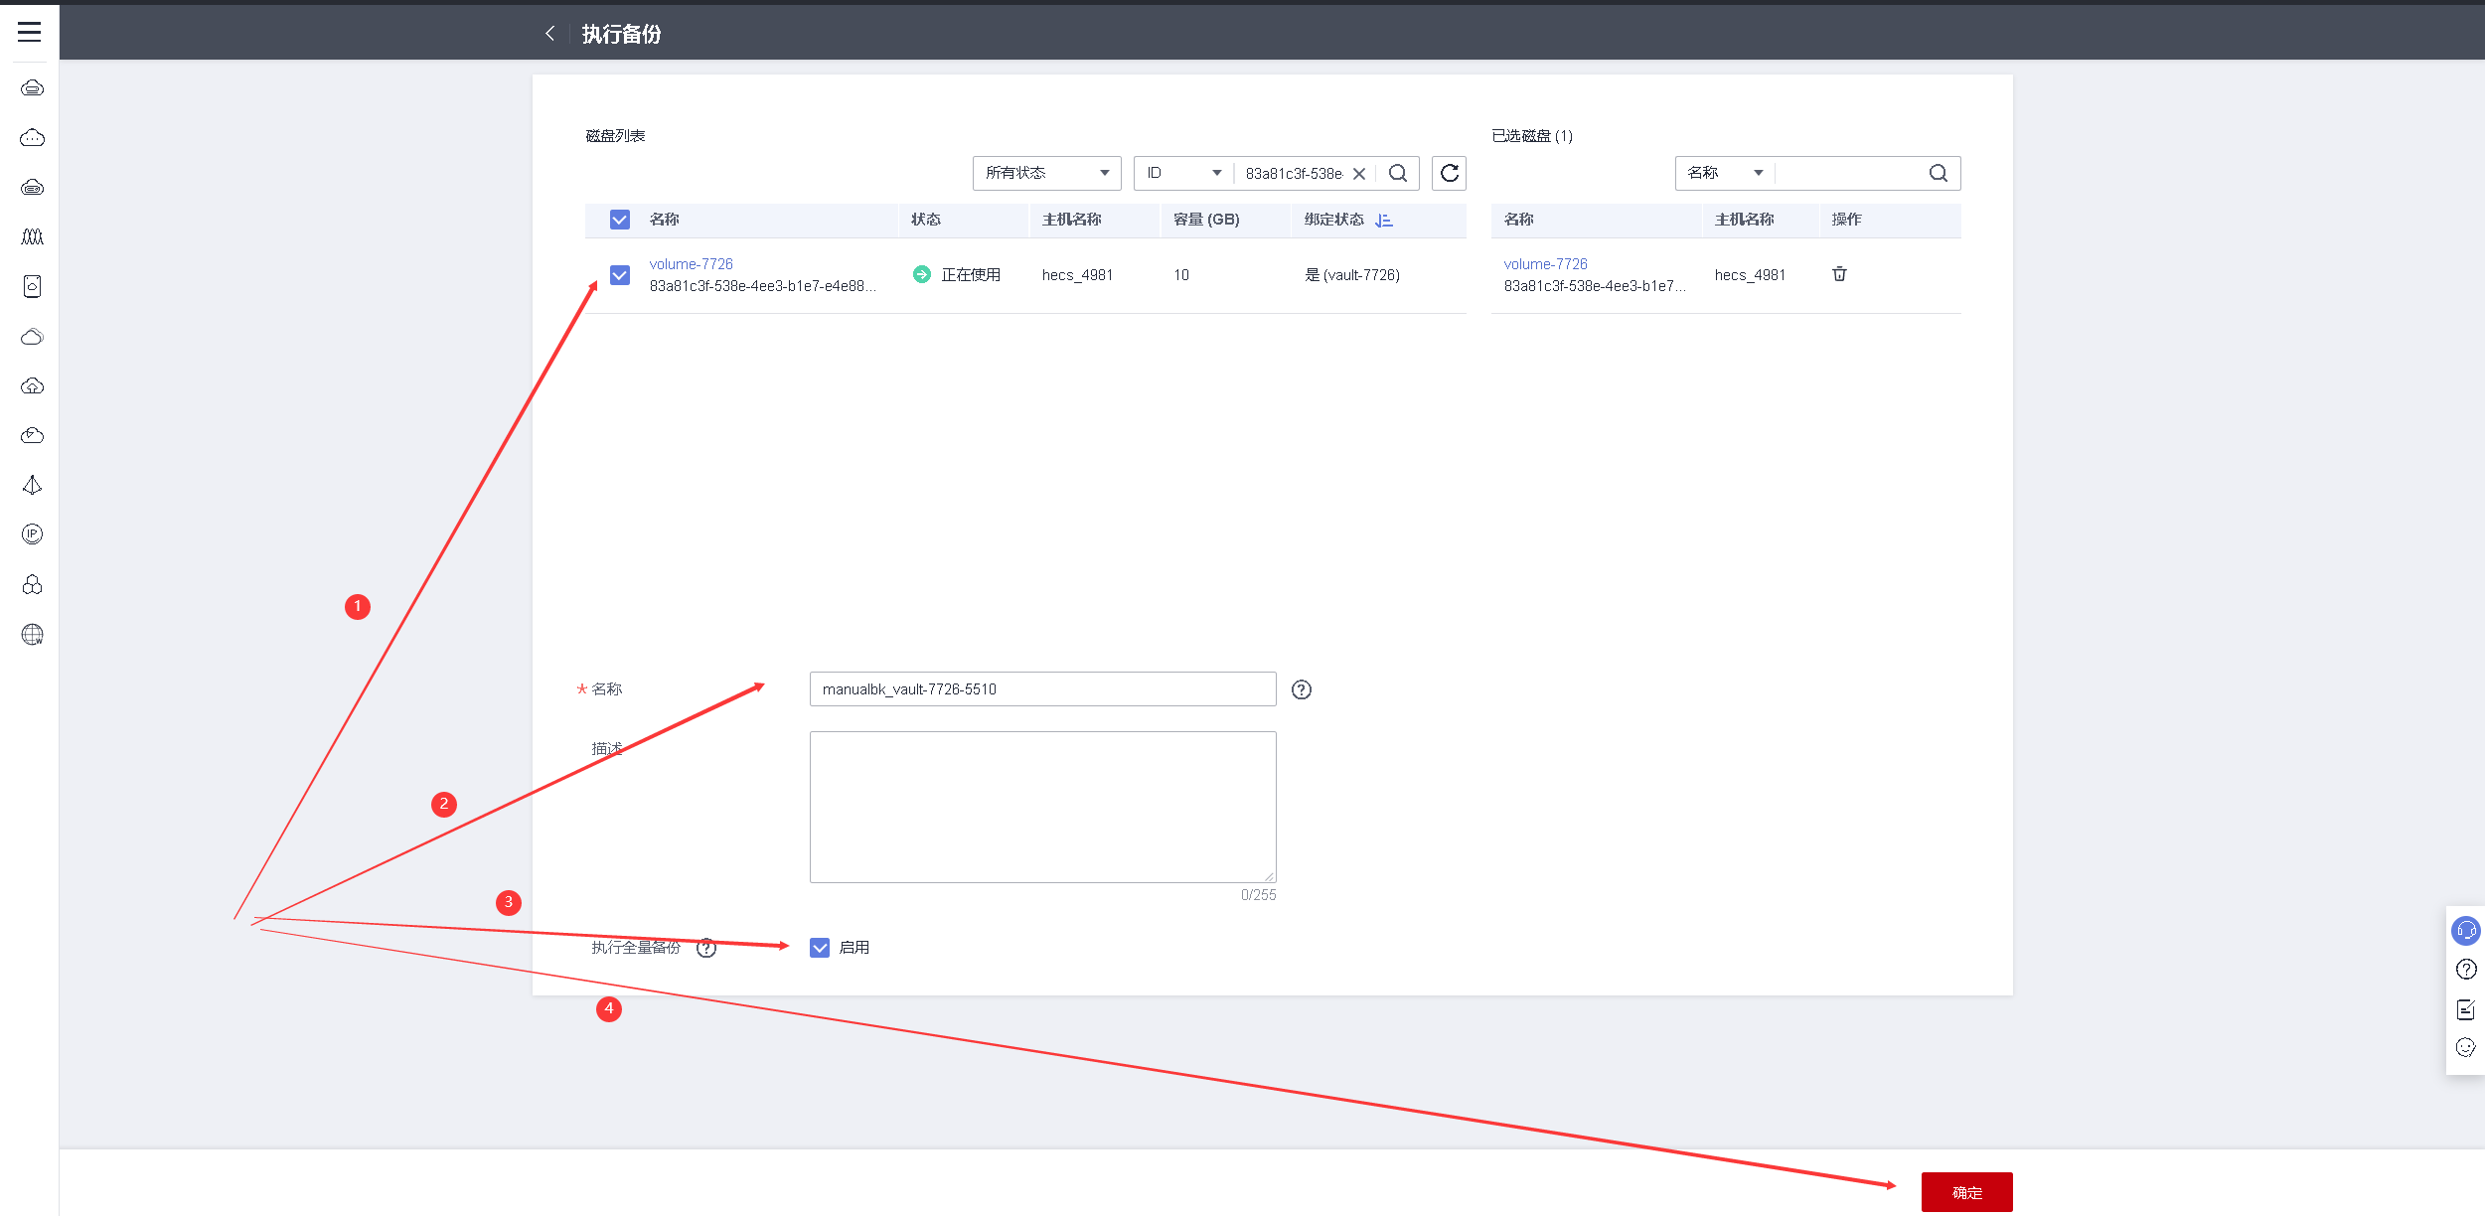
Task: Uncheck the volume-7726 row checkbox
Action: point(620,275)
